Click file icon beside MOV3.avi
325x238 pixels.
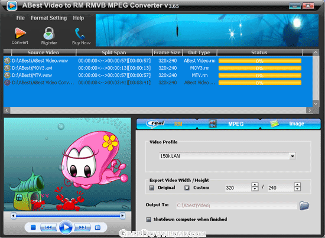[7, 68]
